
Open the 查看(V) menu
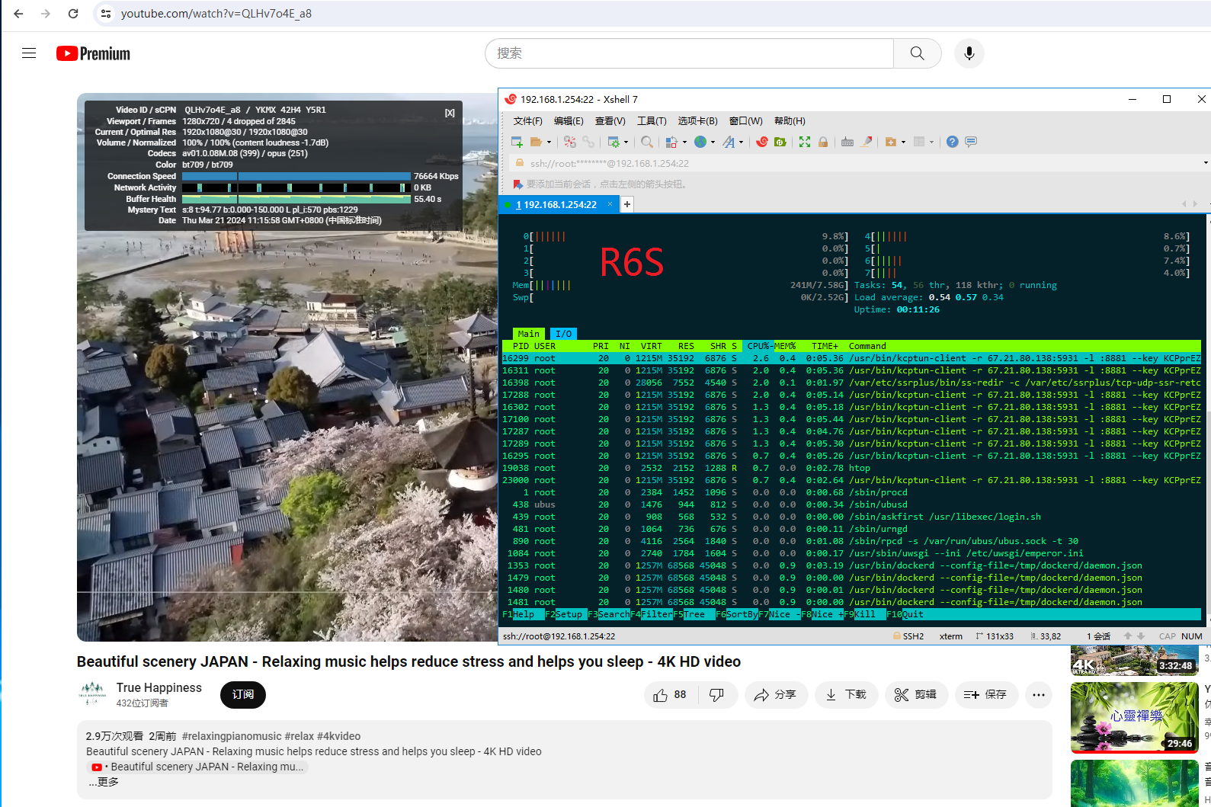(x=610, y=121)
